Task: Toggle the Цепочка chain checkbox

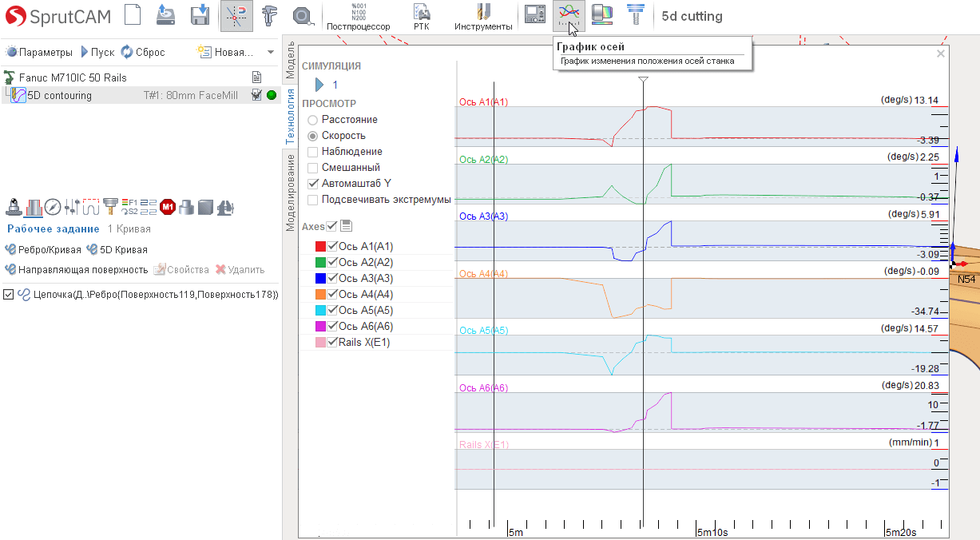Action: point(9,294)
